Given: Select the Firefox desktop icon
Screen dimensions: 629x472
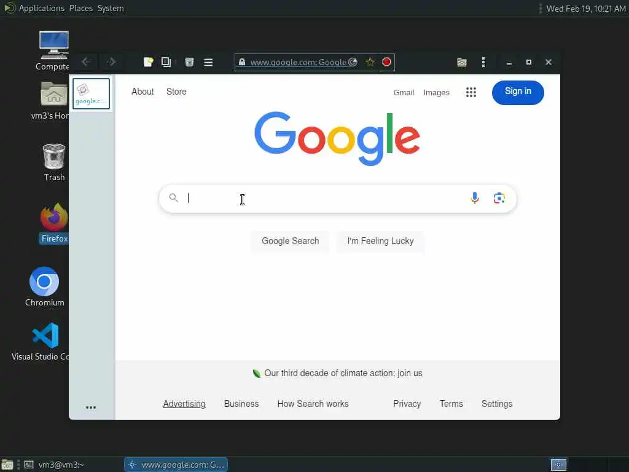Looking at the screenshot, I should pyautogui.click(x=54, y=223).
